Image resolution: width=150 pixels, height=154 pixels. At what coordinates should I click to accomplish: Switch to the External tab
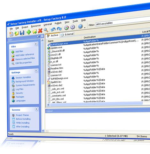(67, 34)
